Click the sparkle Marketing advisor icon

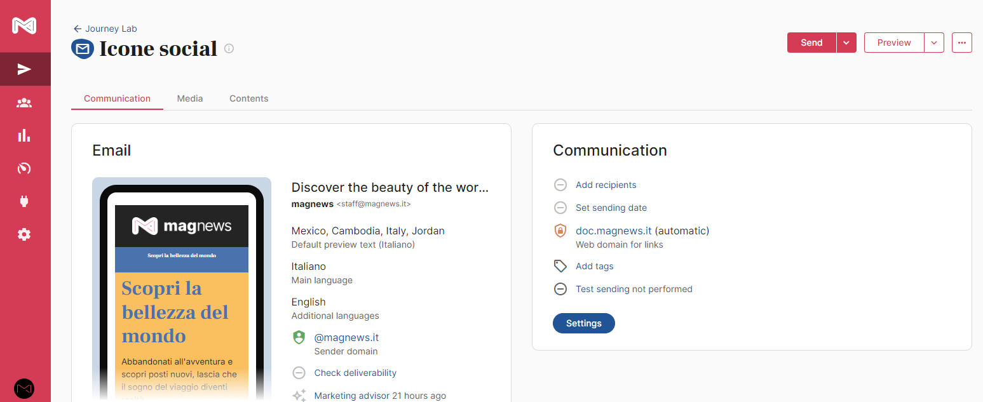299,396
